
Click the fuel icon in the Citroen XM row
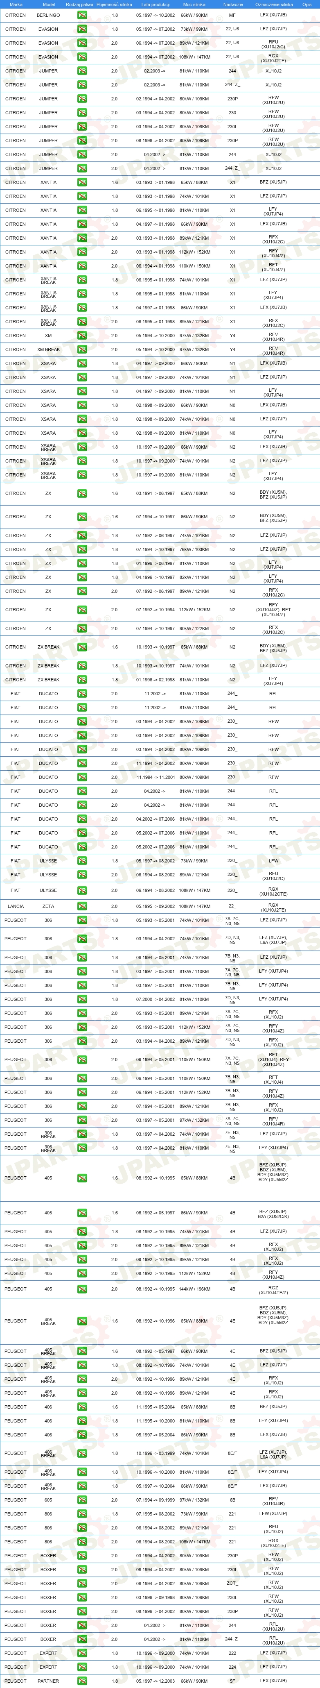(x=82, y=336)
